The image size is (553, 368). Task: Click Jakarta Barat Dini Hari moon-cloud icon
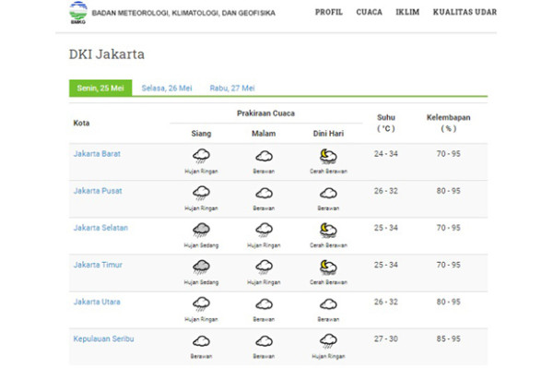click(x=328, y=156)
